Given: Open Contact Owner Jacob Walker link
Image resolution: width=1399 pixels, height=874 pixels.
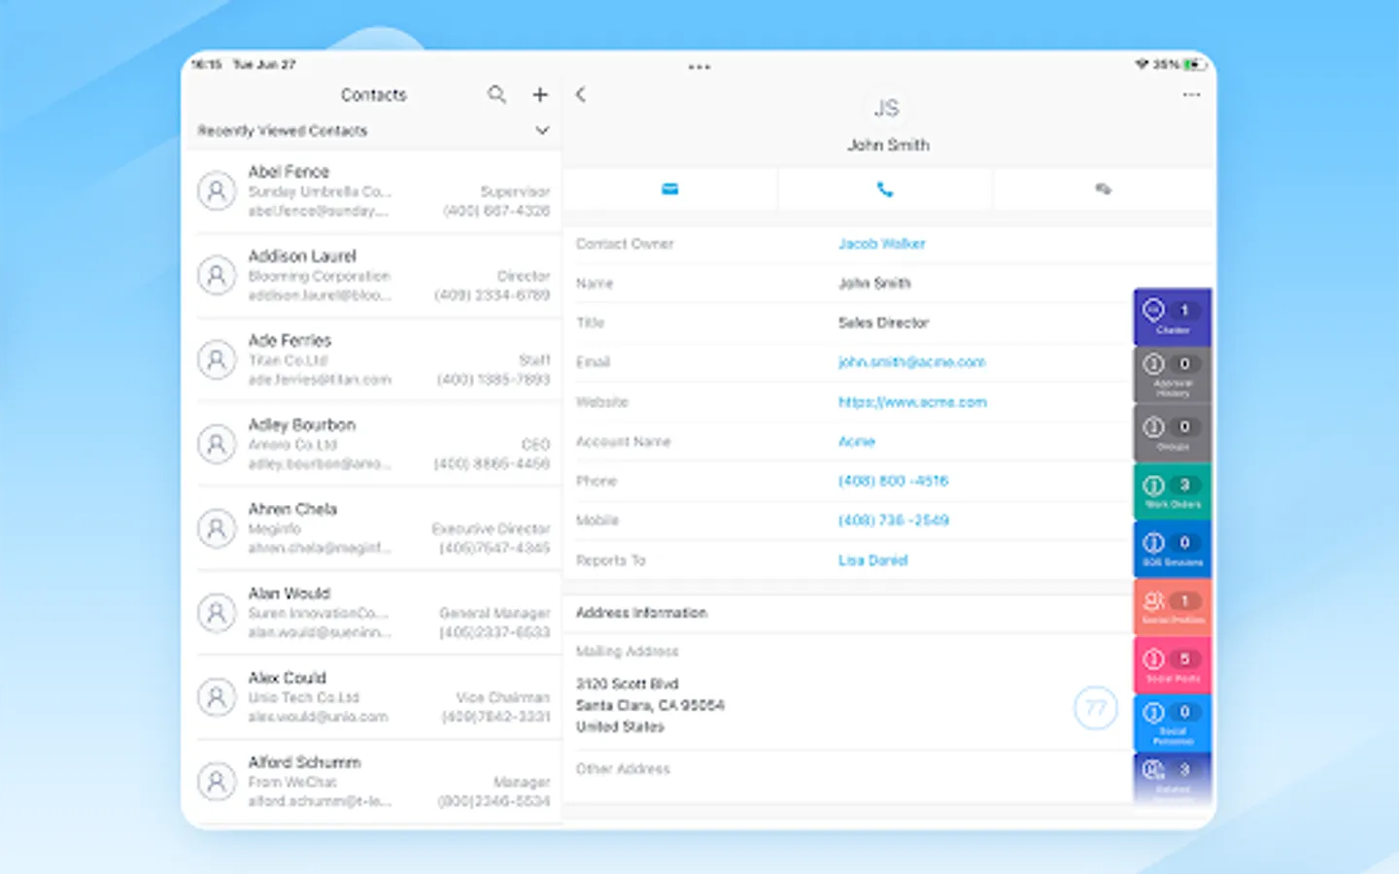Looking at the screenshot, I should coord(882,244).
